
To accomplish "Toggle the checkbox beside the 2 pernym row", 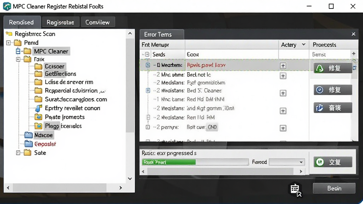I will point(148,127).
